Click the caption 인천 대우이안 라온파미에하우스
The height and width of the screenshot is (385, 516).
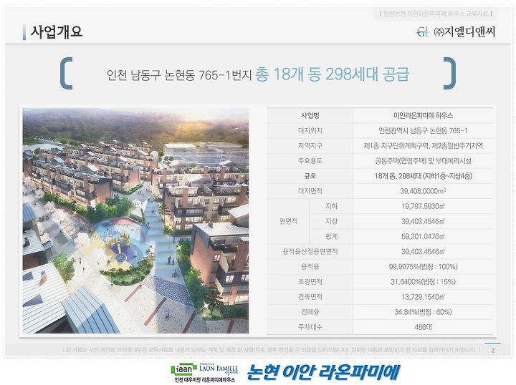[x=205, y=380]
